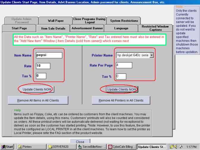Switch to ServerBillerNew taskbar item
The image size is (200, 150).
tap(91, 147)
